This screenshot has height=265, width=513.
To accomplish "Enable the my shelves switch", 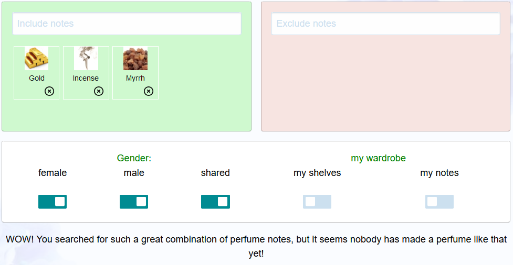I will pyautogui.click(x=317, y=202).
